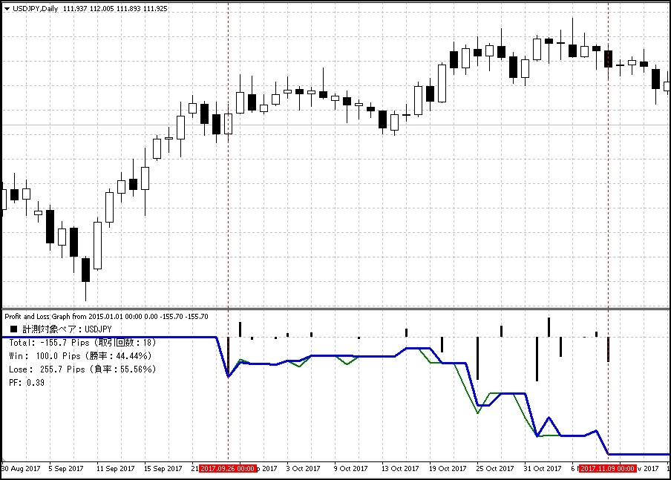671x480 pixels.
Task: Click the 13 Oct 2017 date on time axis
Action: click(x=401, y=468)
